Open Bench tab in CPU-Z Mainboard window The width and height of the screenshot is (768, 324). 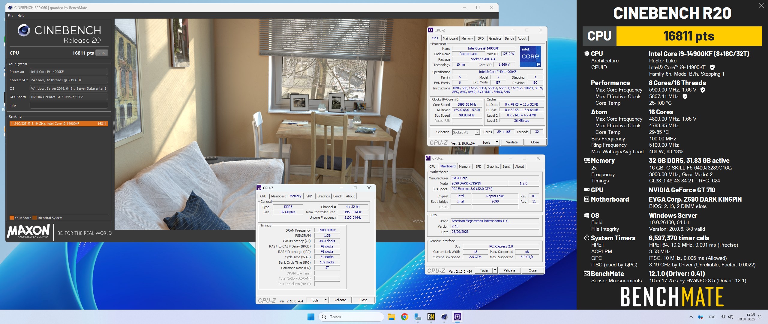(507, 166)
